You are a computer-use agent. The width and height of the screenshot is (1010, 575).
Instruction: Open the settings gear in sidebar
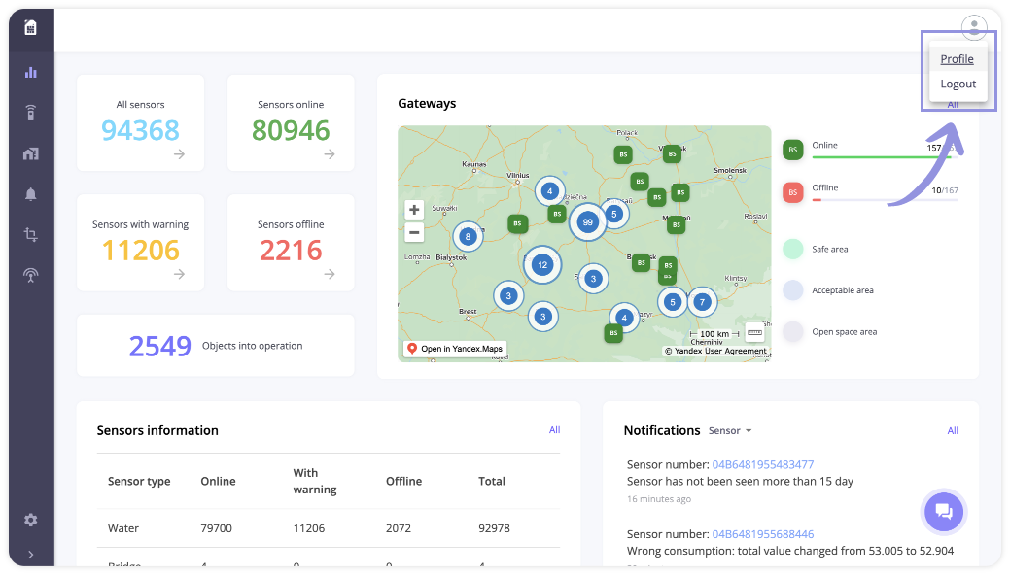30,520
